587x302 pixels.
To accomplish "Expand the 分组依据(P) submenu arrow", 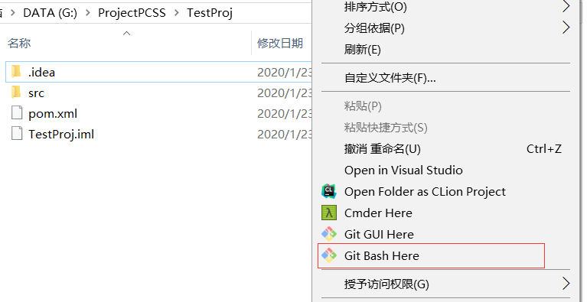I will (x=566, y=28).
